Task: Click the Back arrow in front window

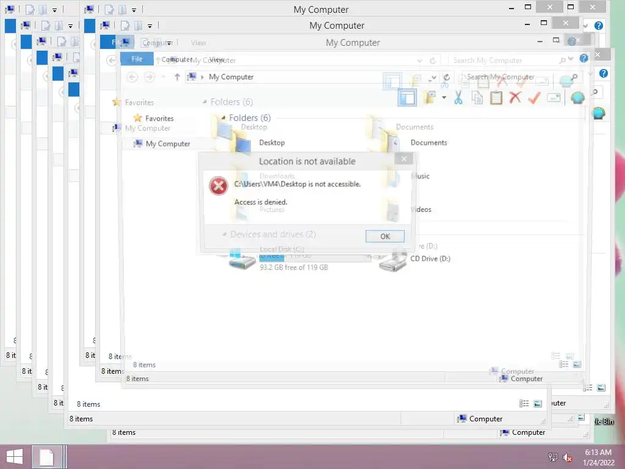Action: click(132, 77)
